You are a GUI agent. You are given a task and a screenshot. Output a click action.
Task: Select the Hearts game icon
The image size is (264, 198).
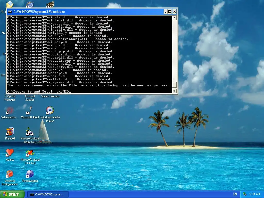10,155
